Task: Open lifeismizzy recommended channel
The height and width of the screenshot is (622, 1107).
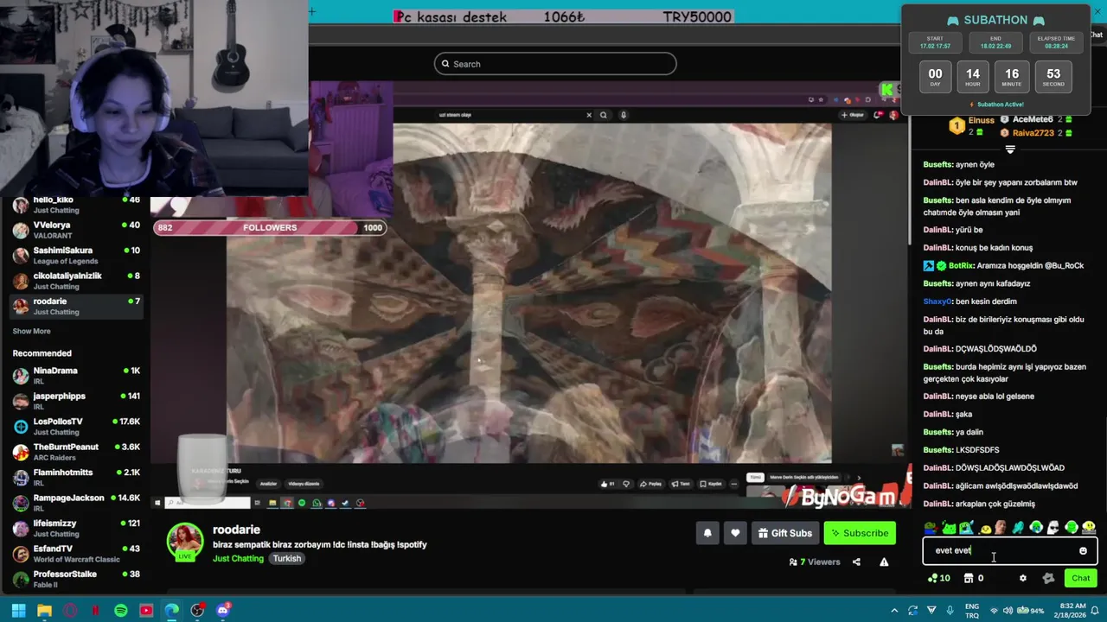Action: (76, 528)
